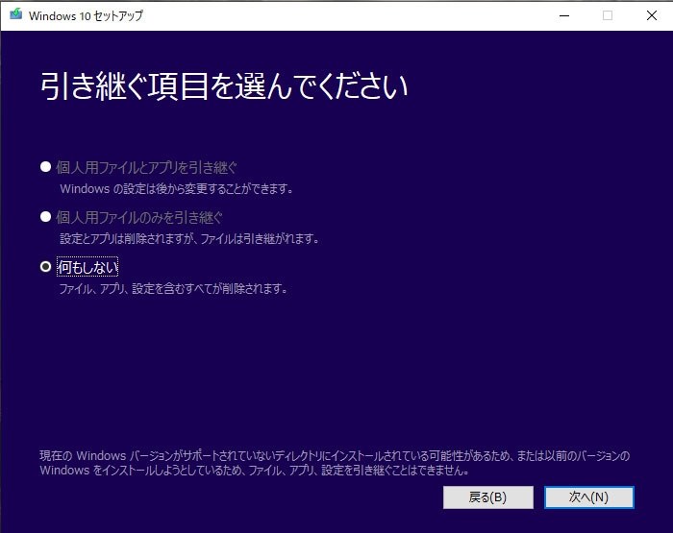Click description 'ファイル、アプリ、設定を含むすべてが削除されます。'
Viewport: 673px width, 533px height.
[173, 288]
